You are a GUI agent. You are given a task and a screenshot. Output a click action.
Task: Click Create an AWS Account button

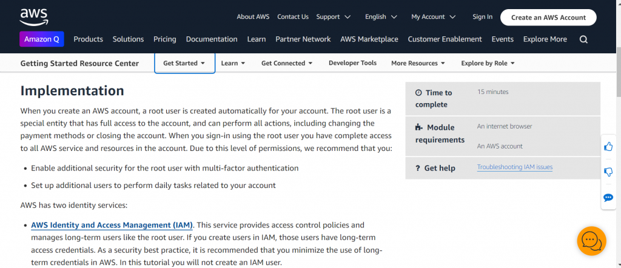(548, 18)
